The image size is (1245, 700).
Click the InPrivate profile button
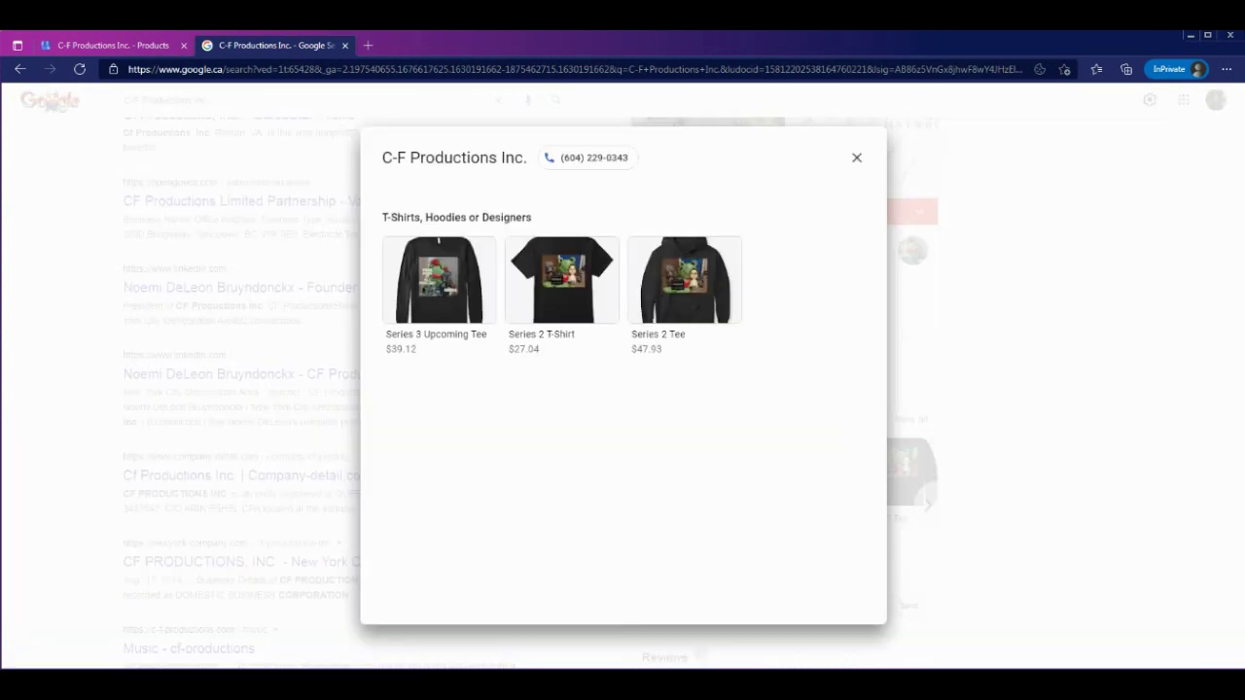1178,69
